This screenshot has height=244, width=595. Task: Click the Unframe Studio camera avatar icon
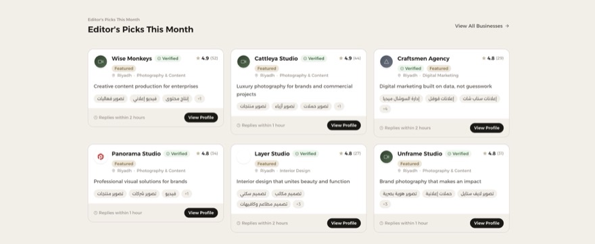tap(386, 157)
